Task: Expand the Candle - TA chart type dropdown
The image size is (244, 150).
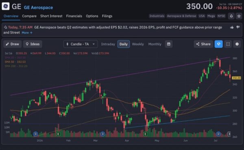Action: point(81,44)
